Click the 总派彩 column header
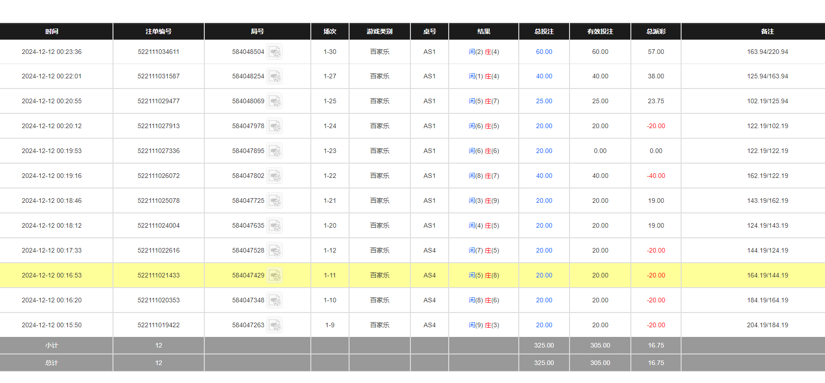The width and height of the screenshot is (825, 383). 655,31
